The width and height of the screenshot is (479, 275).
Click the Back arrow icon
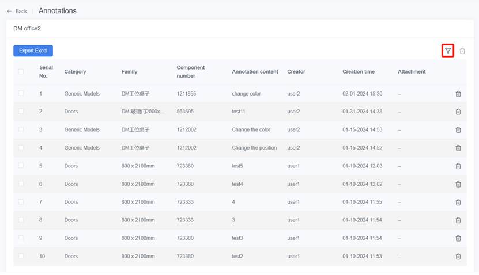coord(9,11)
